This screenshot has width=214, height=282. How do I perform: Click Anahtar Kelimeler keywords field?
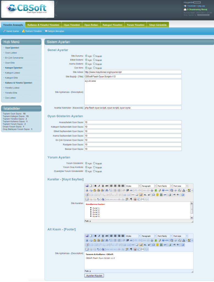point(133,108)
